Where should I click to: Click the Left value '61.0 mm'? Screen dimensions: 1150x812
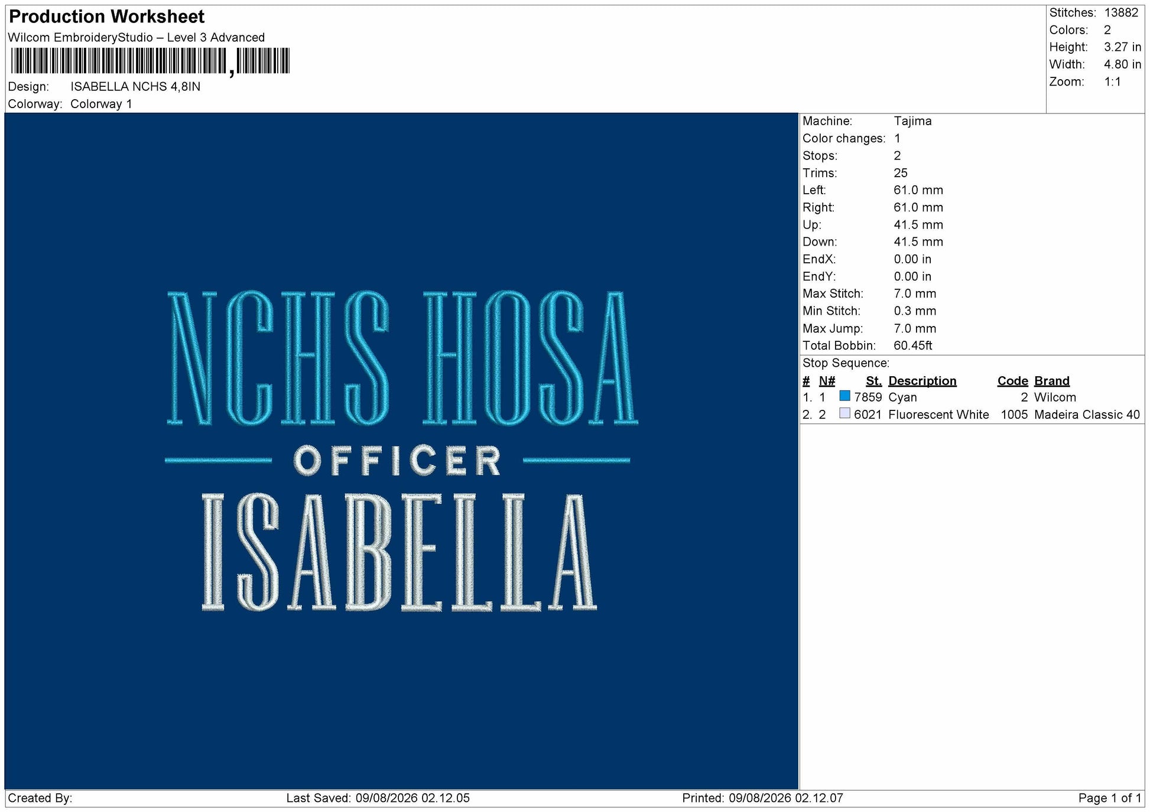pos(918,190)
